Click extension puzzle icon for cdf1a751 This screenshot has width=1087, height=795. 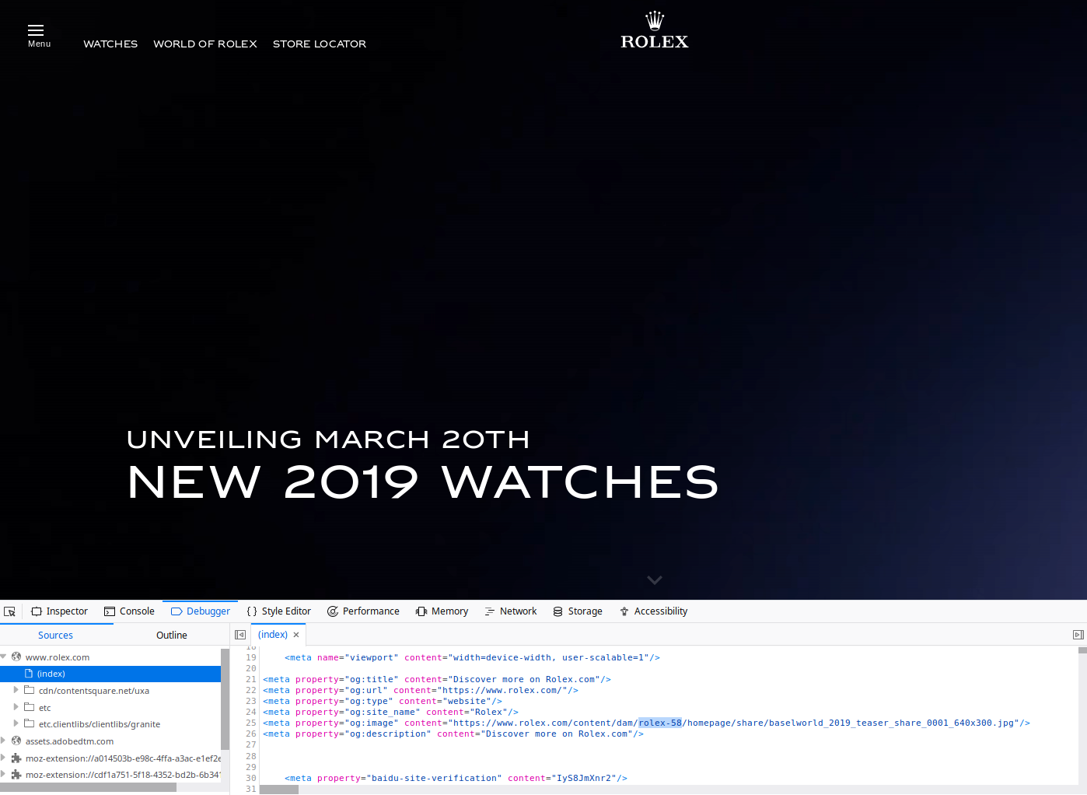(x=16, y=774)
